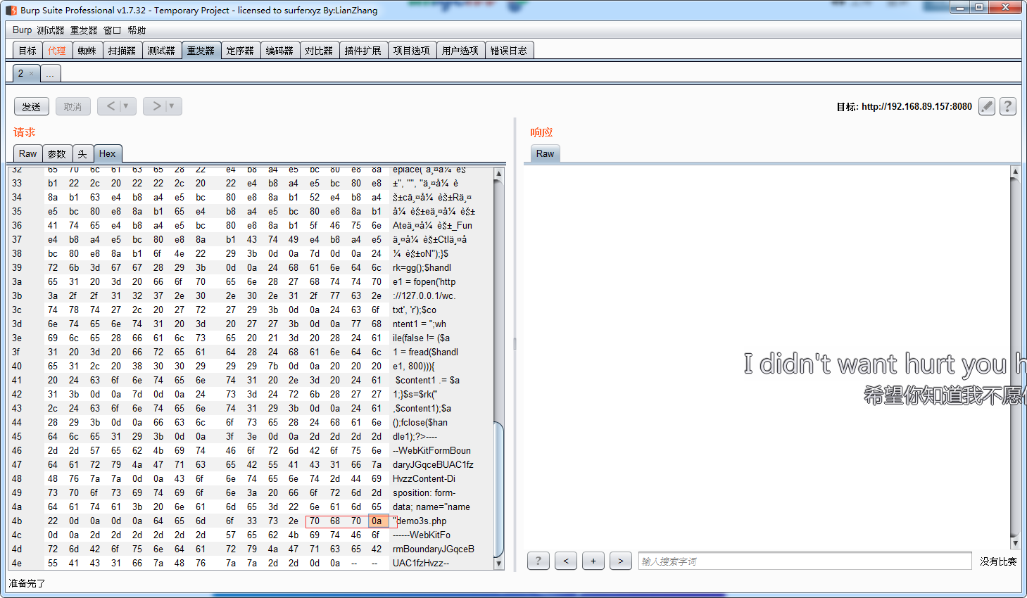The image size is (1027, 598).
Task: Switch to the 扫描器 scanner tab
Action: tap(122, 51)
